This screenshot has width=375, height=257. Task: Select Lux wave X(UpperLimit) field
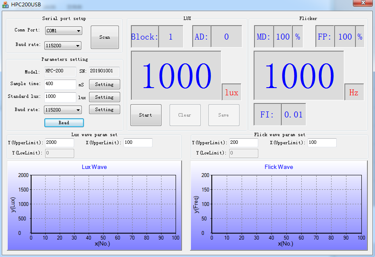click(x=138, y=143)
